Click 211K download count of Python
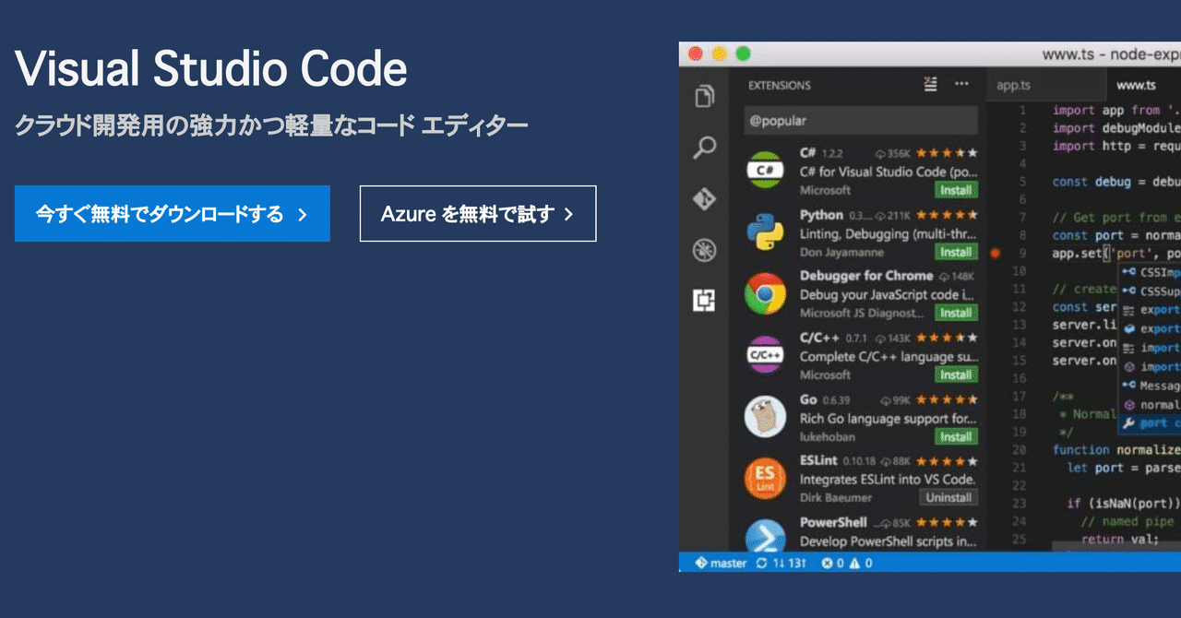 895,215
